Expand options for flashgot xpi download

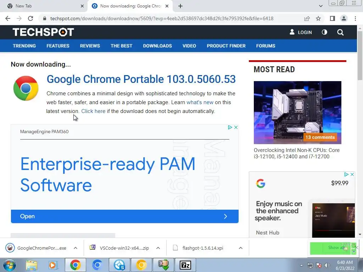coord(241,248)
